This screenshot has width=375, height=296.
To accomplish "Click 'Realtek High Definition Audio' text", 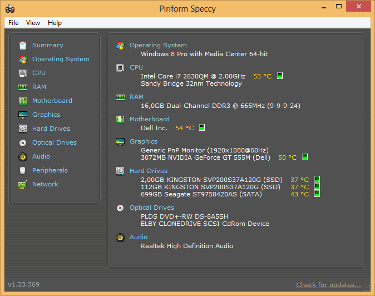I will point(187,246).
